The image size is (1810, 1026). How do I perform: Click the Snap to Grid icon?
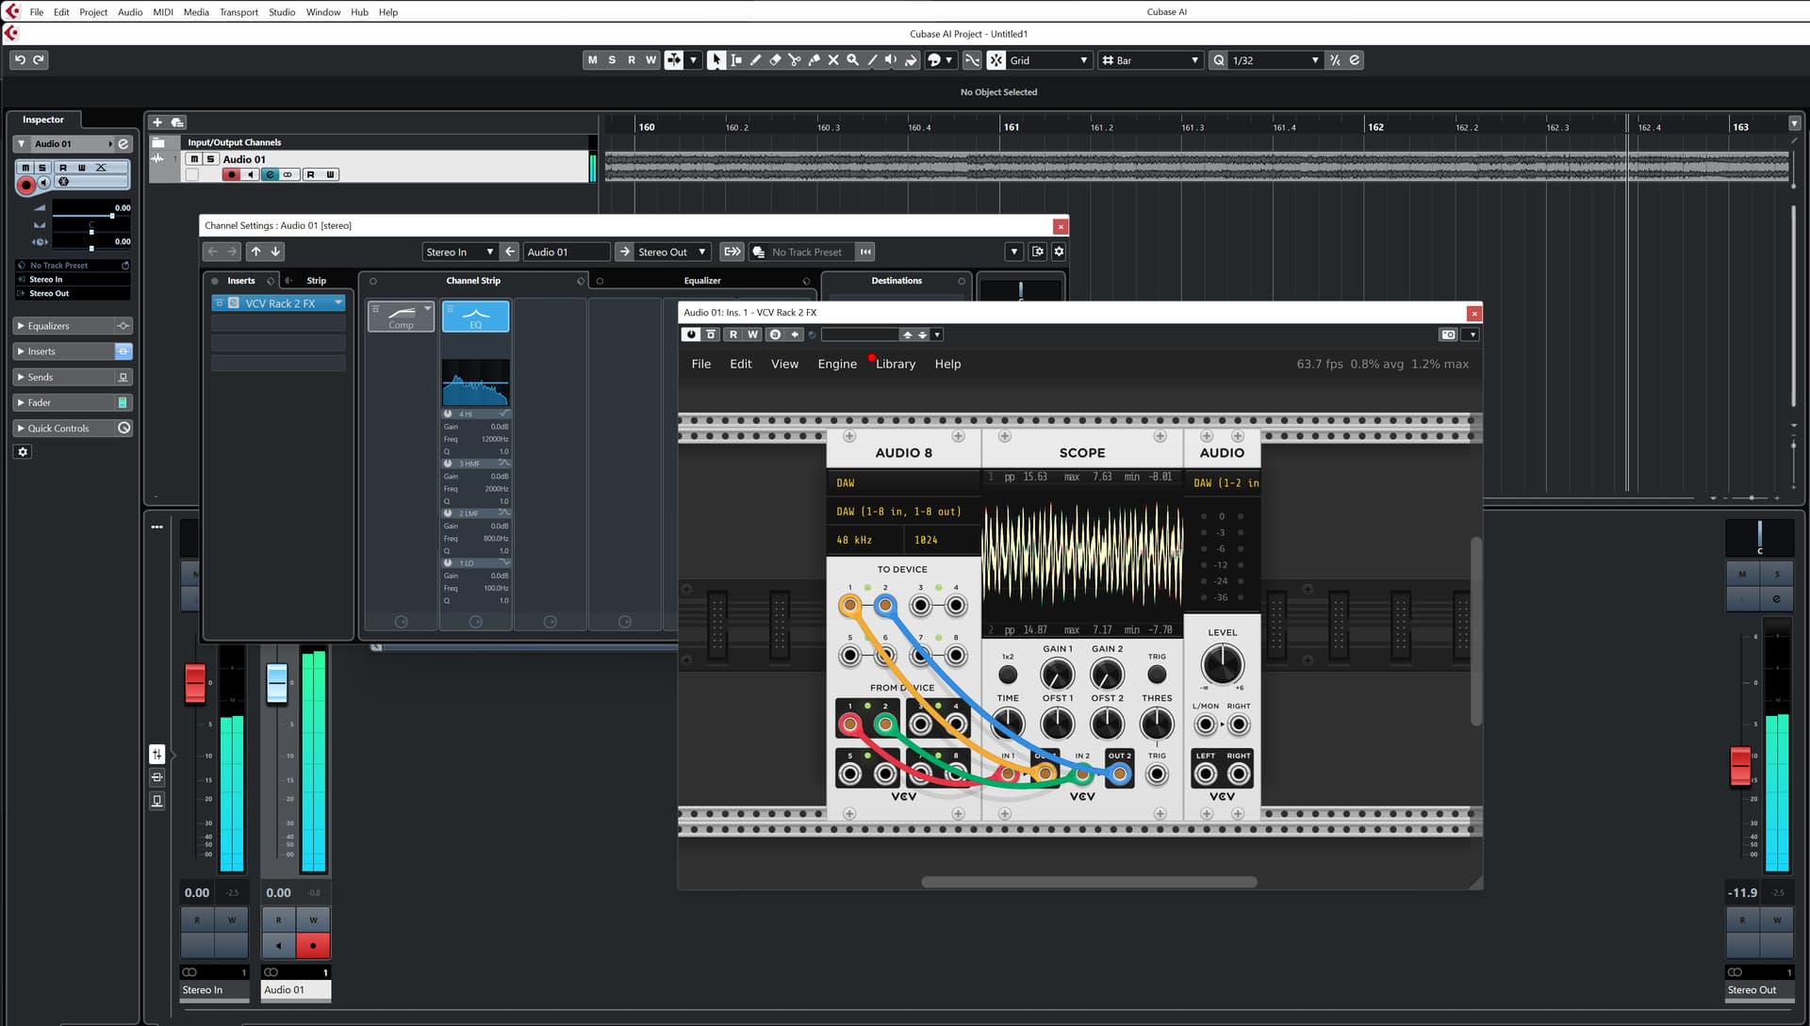[997, 59]
